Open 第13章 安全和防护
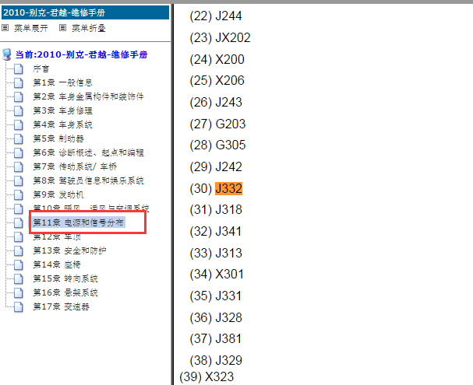473x385 pixels. [69, 250]
